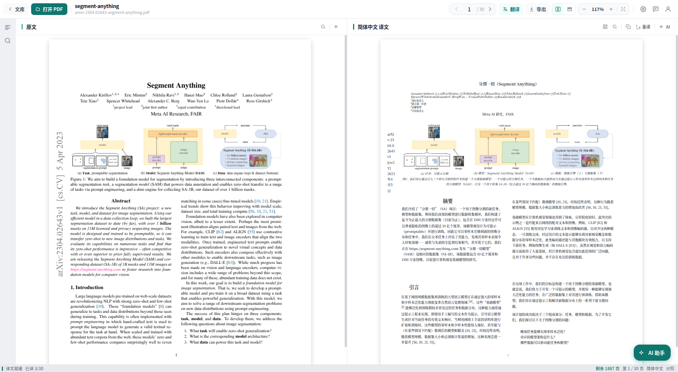Click the 翻译 translate button
This screenshot has width=678, height=372.
point(511,9)
